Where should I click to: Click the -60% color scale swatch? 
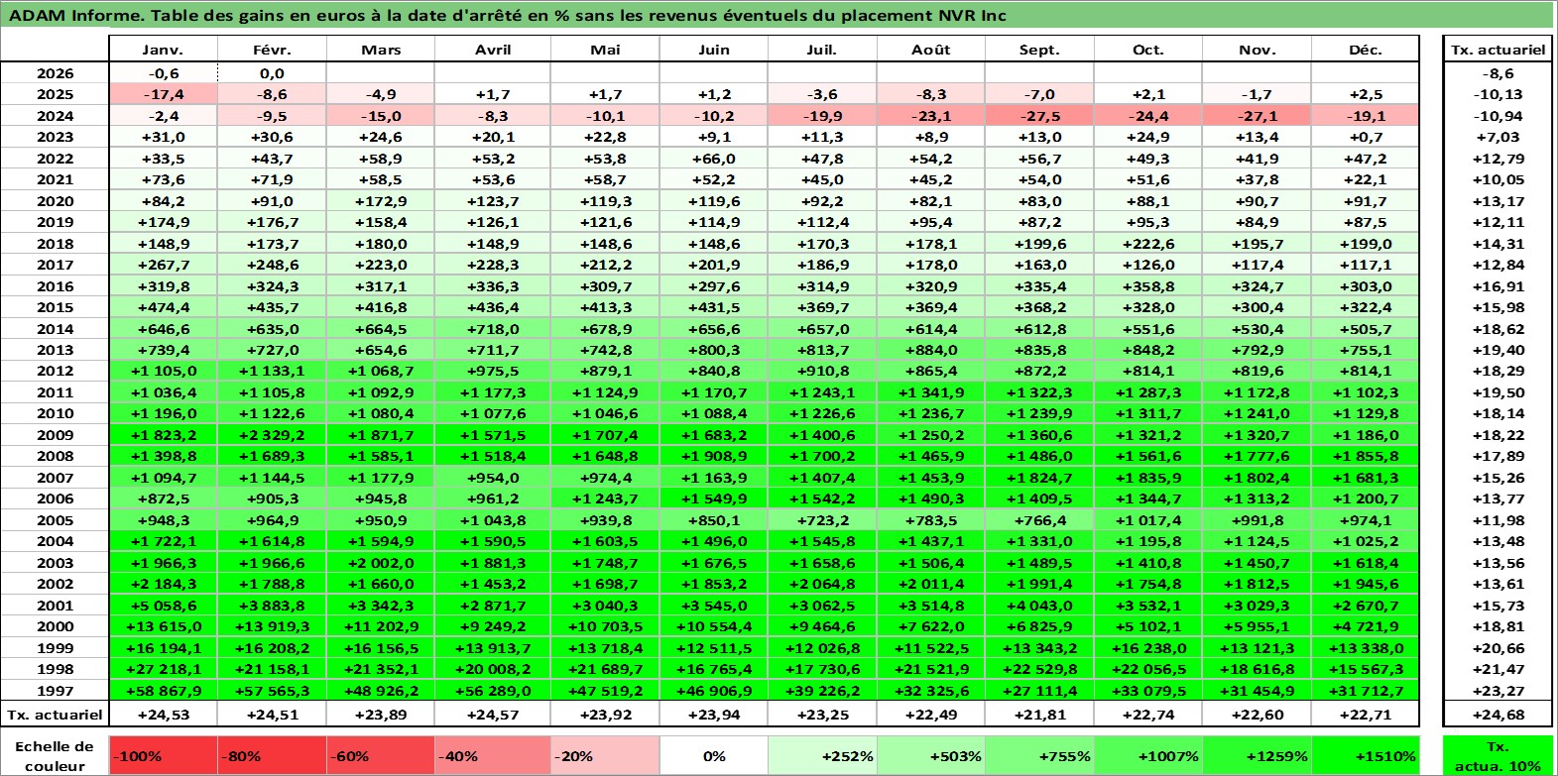pos(381,755)
